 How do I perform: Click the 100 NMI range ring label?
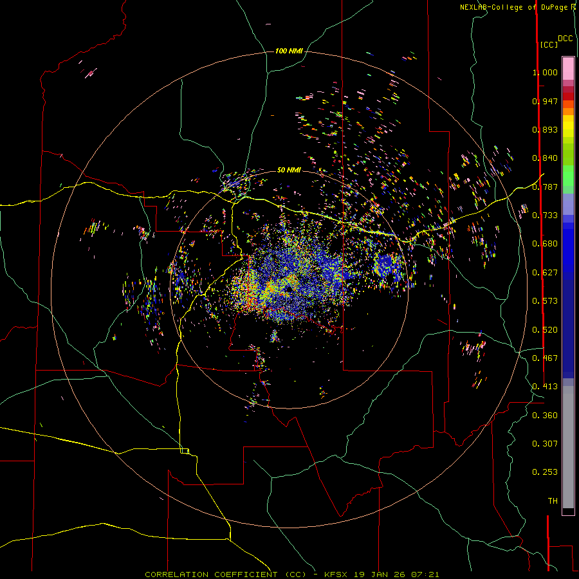click(x=289, y=51)
